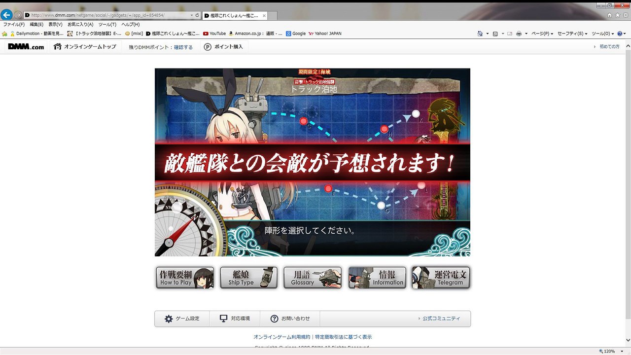Open the Dailymotion bookmark
Image resolution: width=631 pixels, height=355 pixels.
[x=37, y=34]
